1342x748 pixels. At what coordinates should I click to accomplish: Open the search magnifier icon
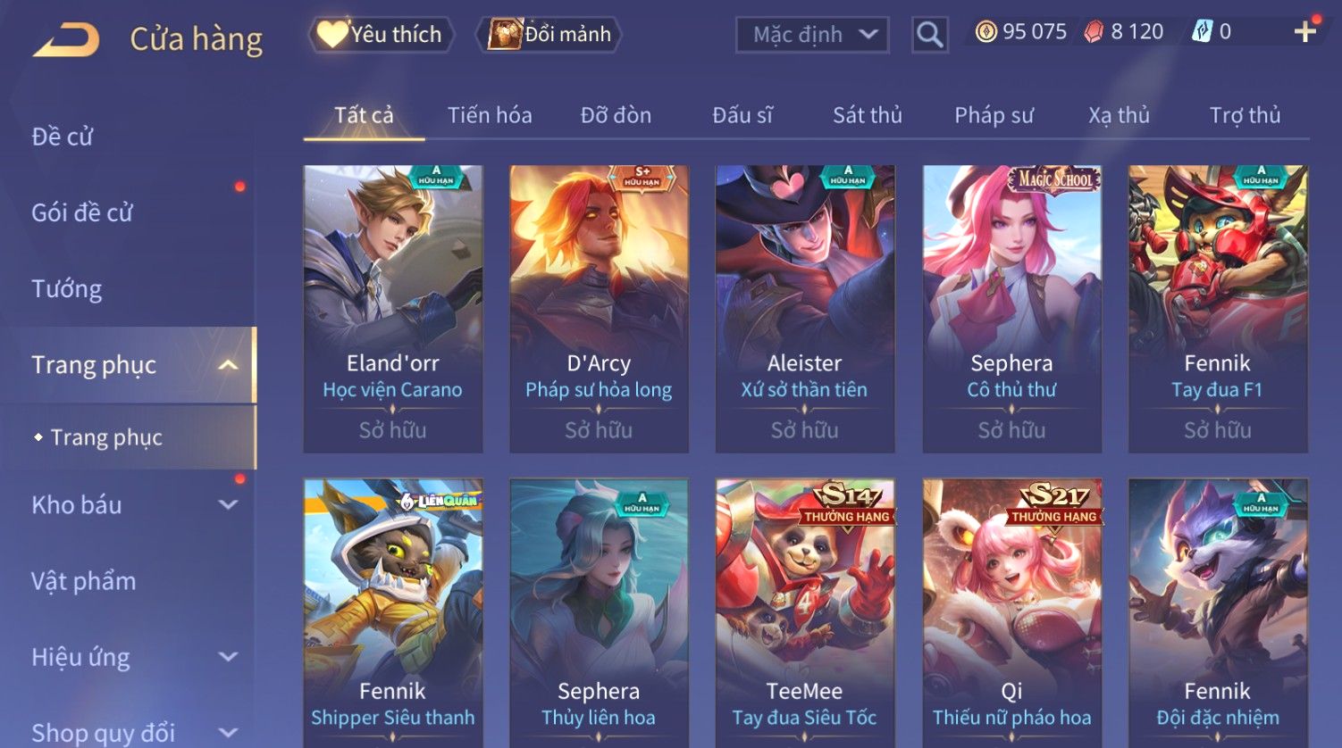point(929,35)
